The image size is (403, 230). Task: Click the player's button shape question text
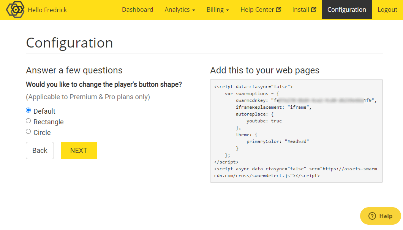[x=104, y=84]
